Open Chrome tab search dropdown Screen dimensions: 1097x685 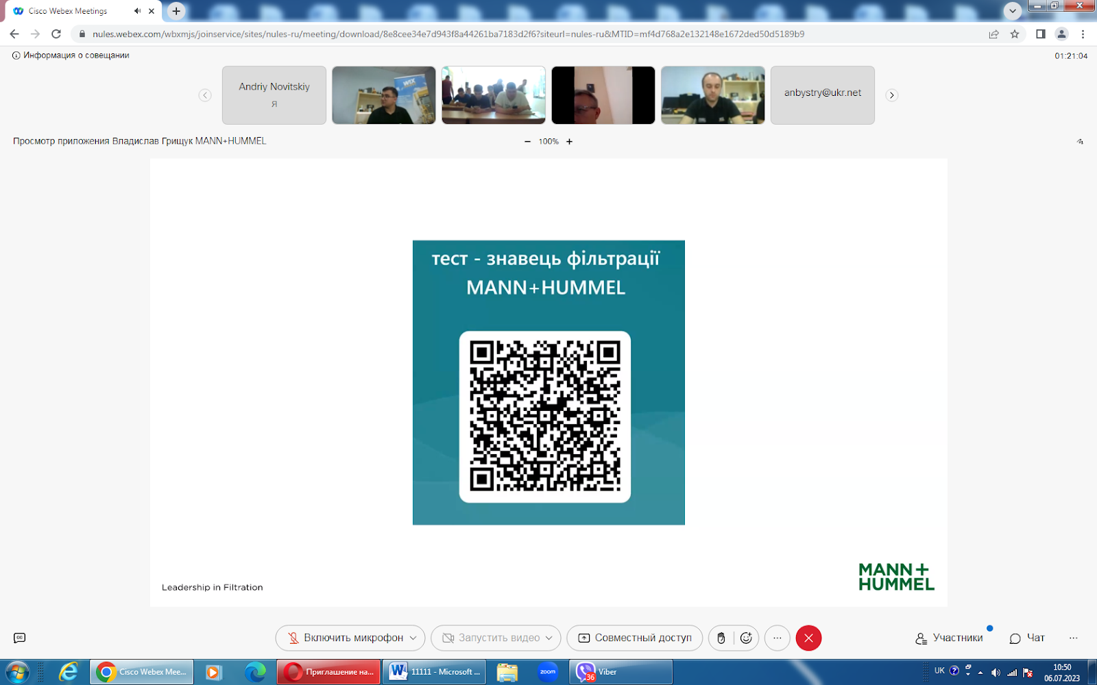pos(1013,11)
